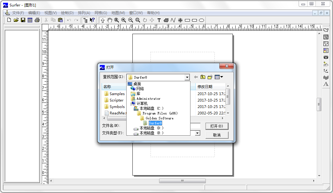Screen dimensions: 333x193
Task: Toggle the Object Manager icon
Action: pos(85,20)
